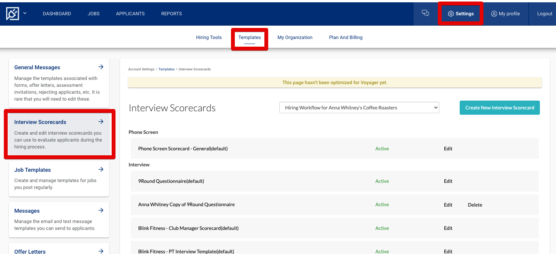
Task: Click the arrow on the Offer Letters card
Action: [101, 251]
